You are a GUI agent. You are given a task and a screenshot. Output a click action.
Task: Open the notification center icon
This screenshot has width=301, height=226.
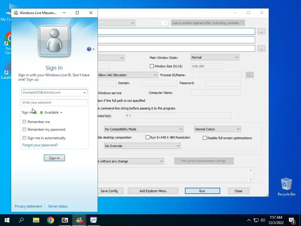click(292, 220)
